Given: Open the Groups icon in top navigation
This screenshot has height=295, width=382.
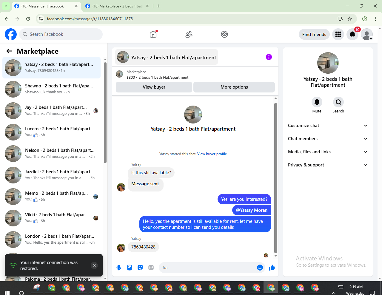Looking at the screenshot, I should pos(224,34).
